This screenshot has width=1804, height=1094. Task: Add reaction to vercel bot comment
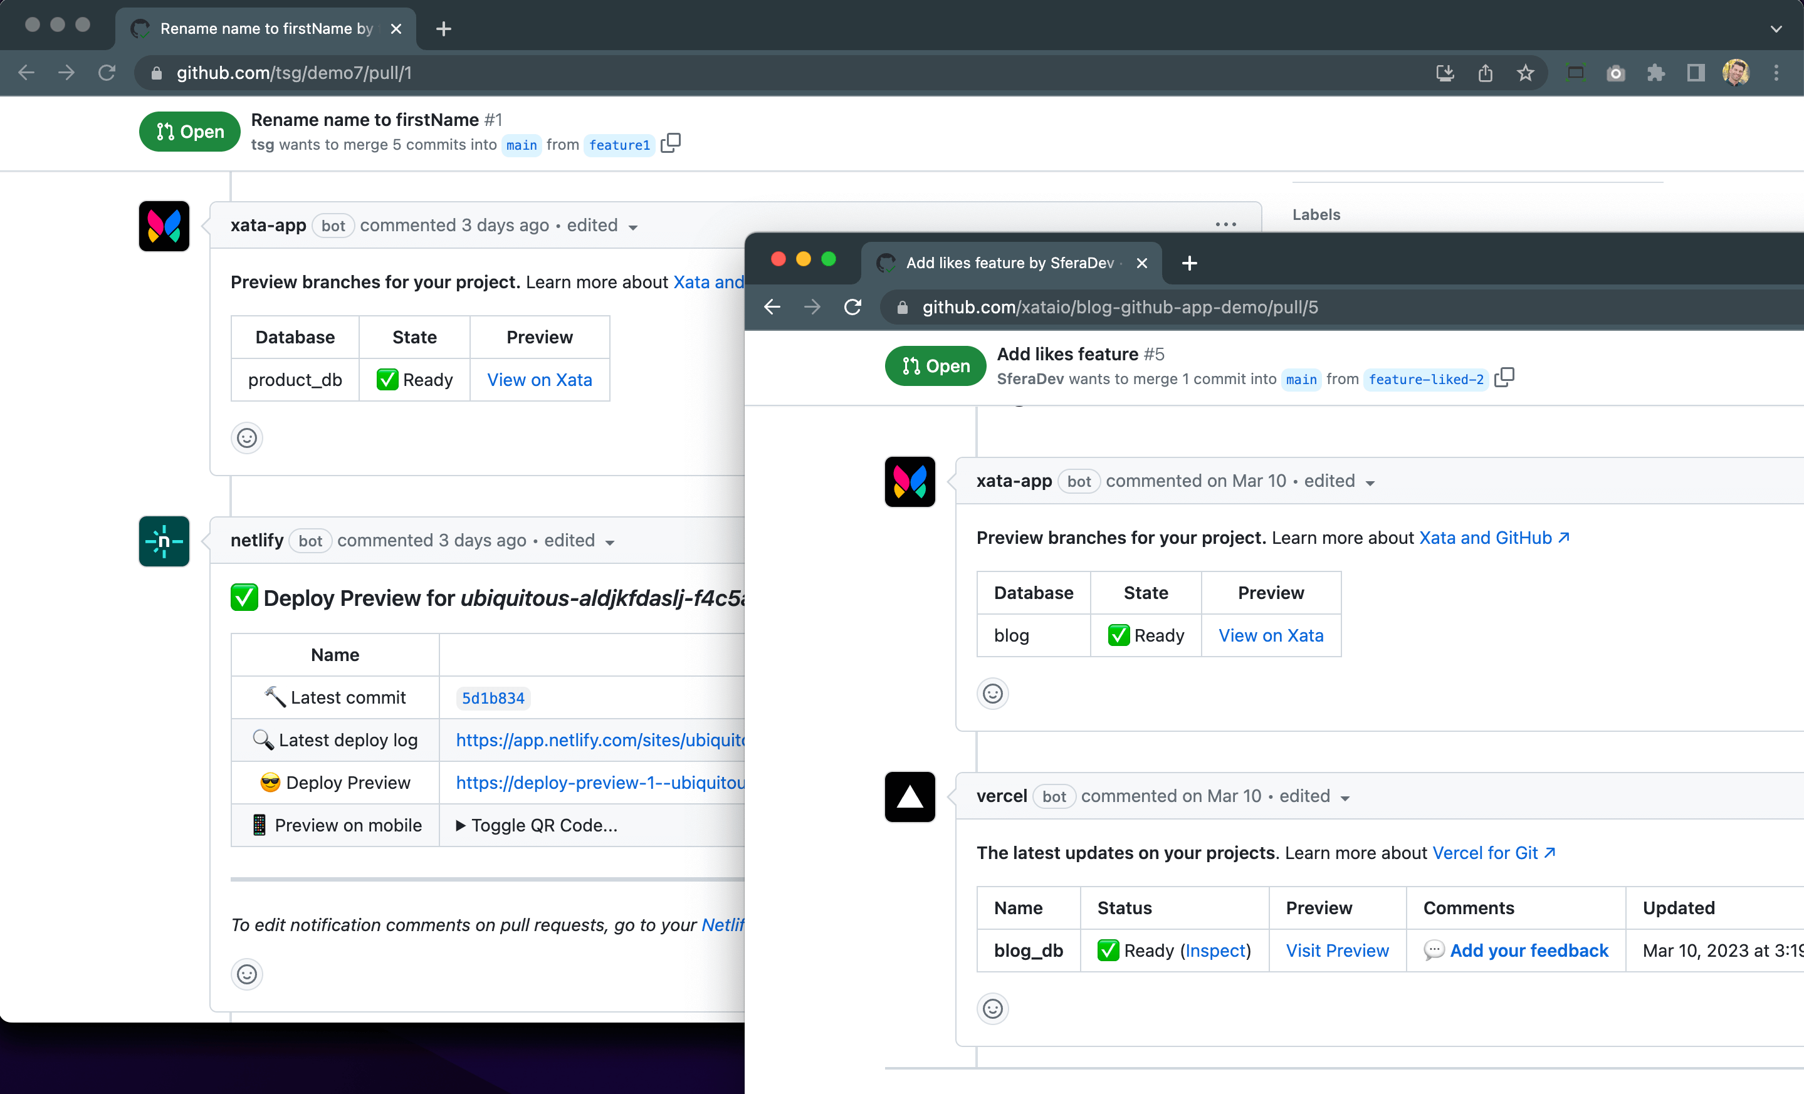(992, 1008)
